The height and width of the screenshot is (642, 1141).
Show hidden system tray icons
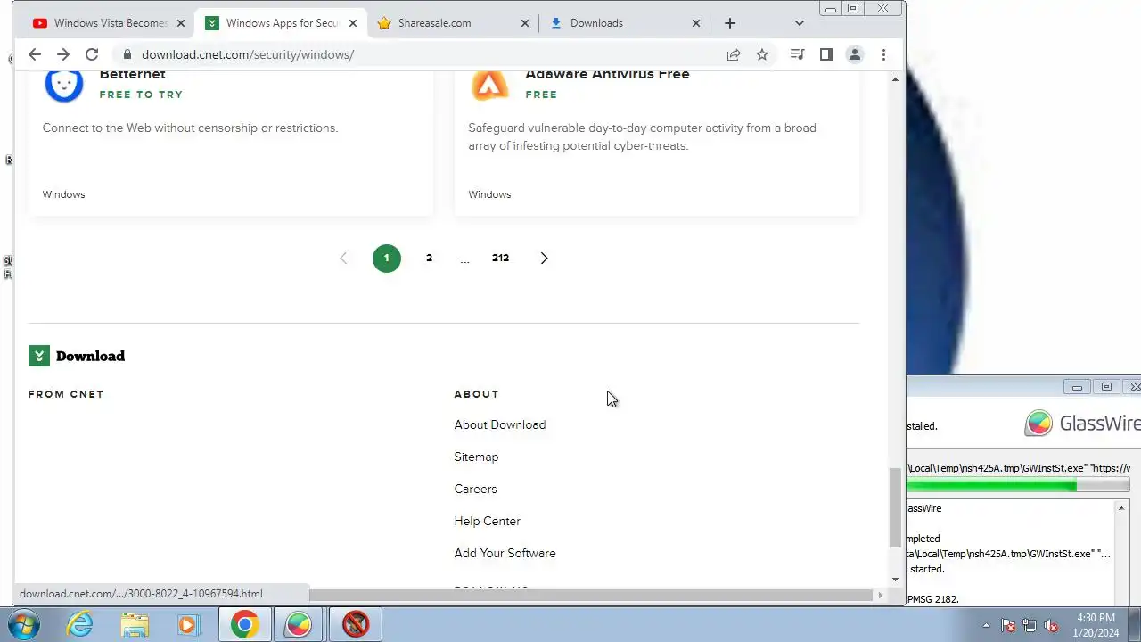pos(986,625)
